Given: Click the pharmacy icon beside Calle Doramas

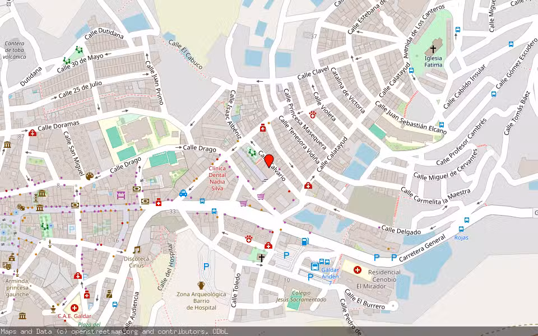Looking at the screenshot, I should point(33,133).
